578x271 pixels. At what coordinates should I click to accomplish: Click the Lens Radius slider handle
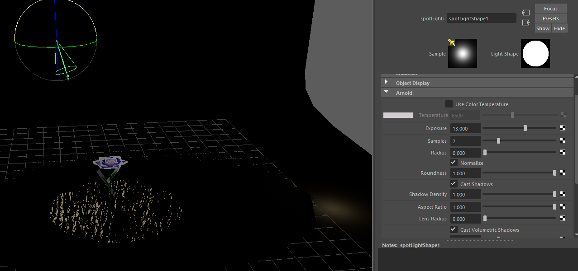pos(485,218)
